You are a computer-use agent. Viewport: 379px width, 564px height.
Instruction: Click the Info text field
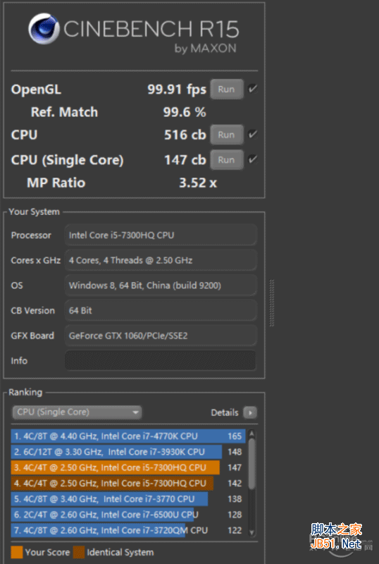click(x=161, y=360)
